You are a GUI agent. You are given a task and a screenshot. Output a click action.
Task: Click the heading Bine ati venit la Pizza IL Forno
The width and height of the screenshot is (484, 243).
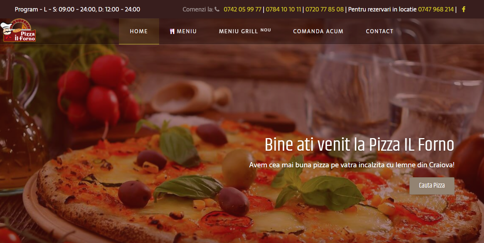359,145
